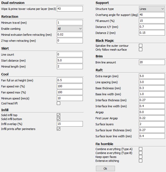The width and height of the screenshot is (166, 172).
Task: Click the Skirt Line count field
Action: [70, 55]
